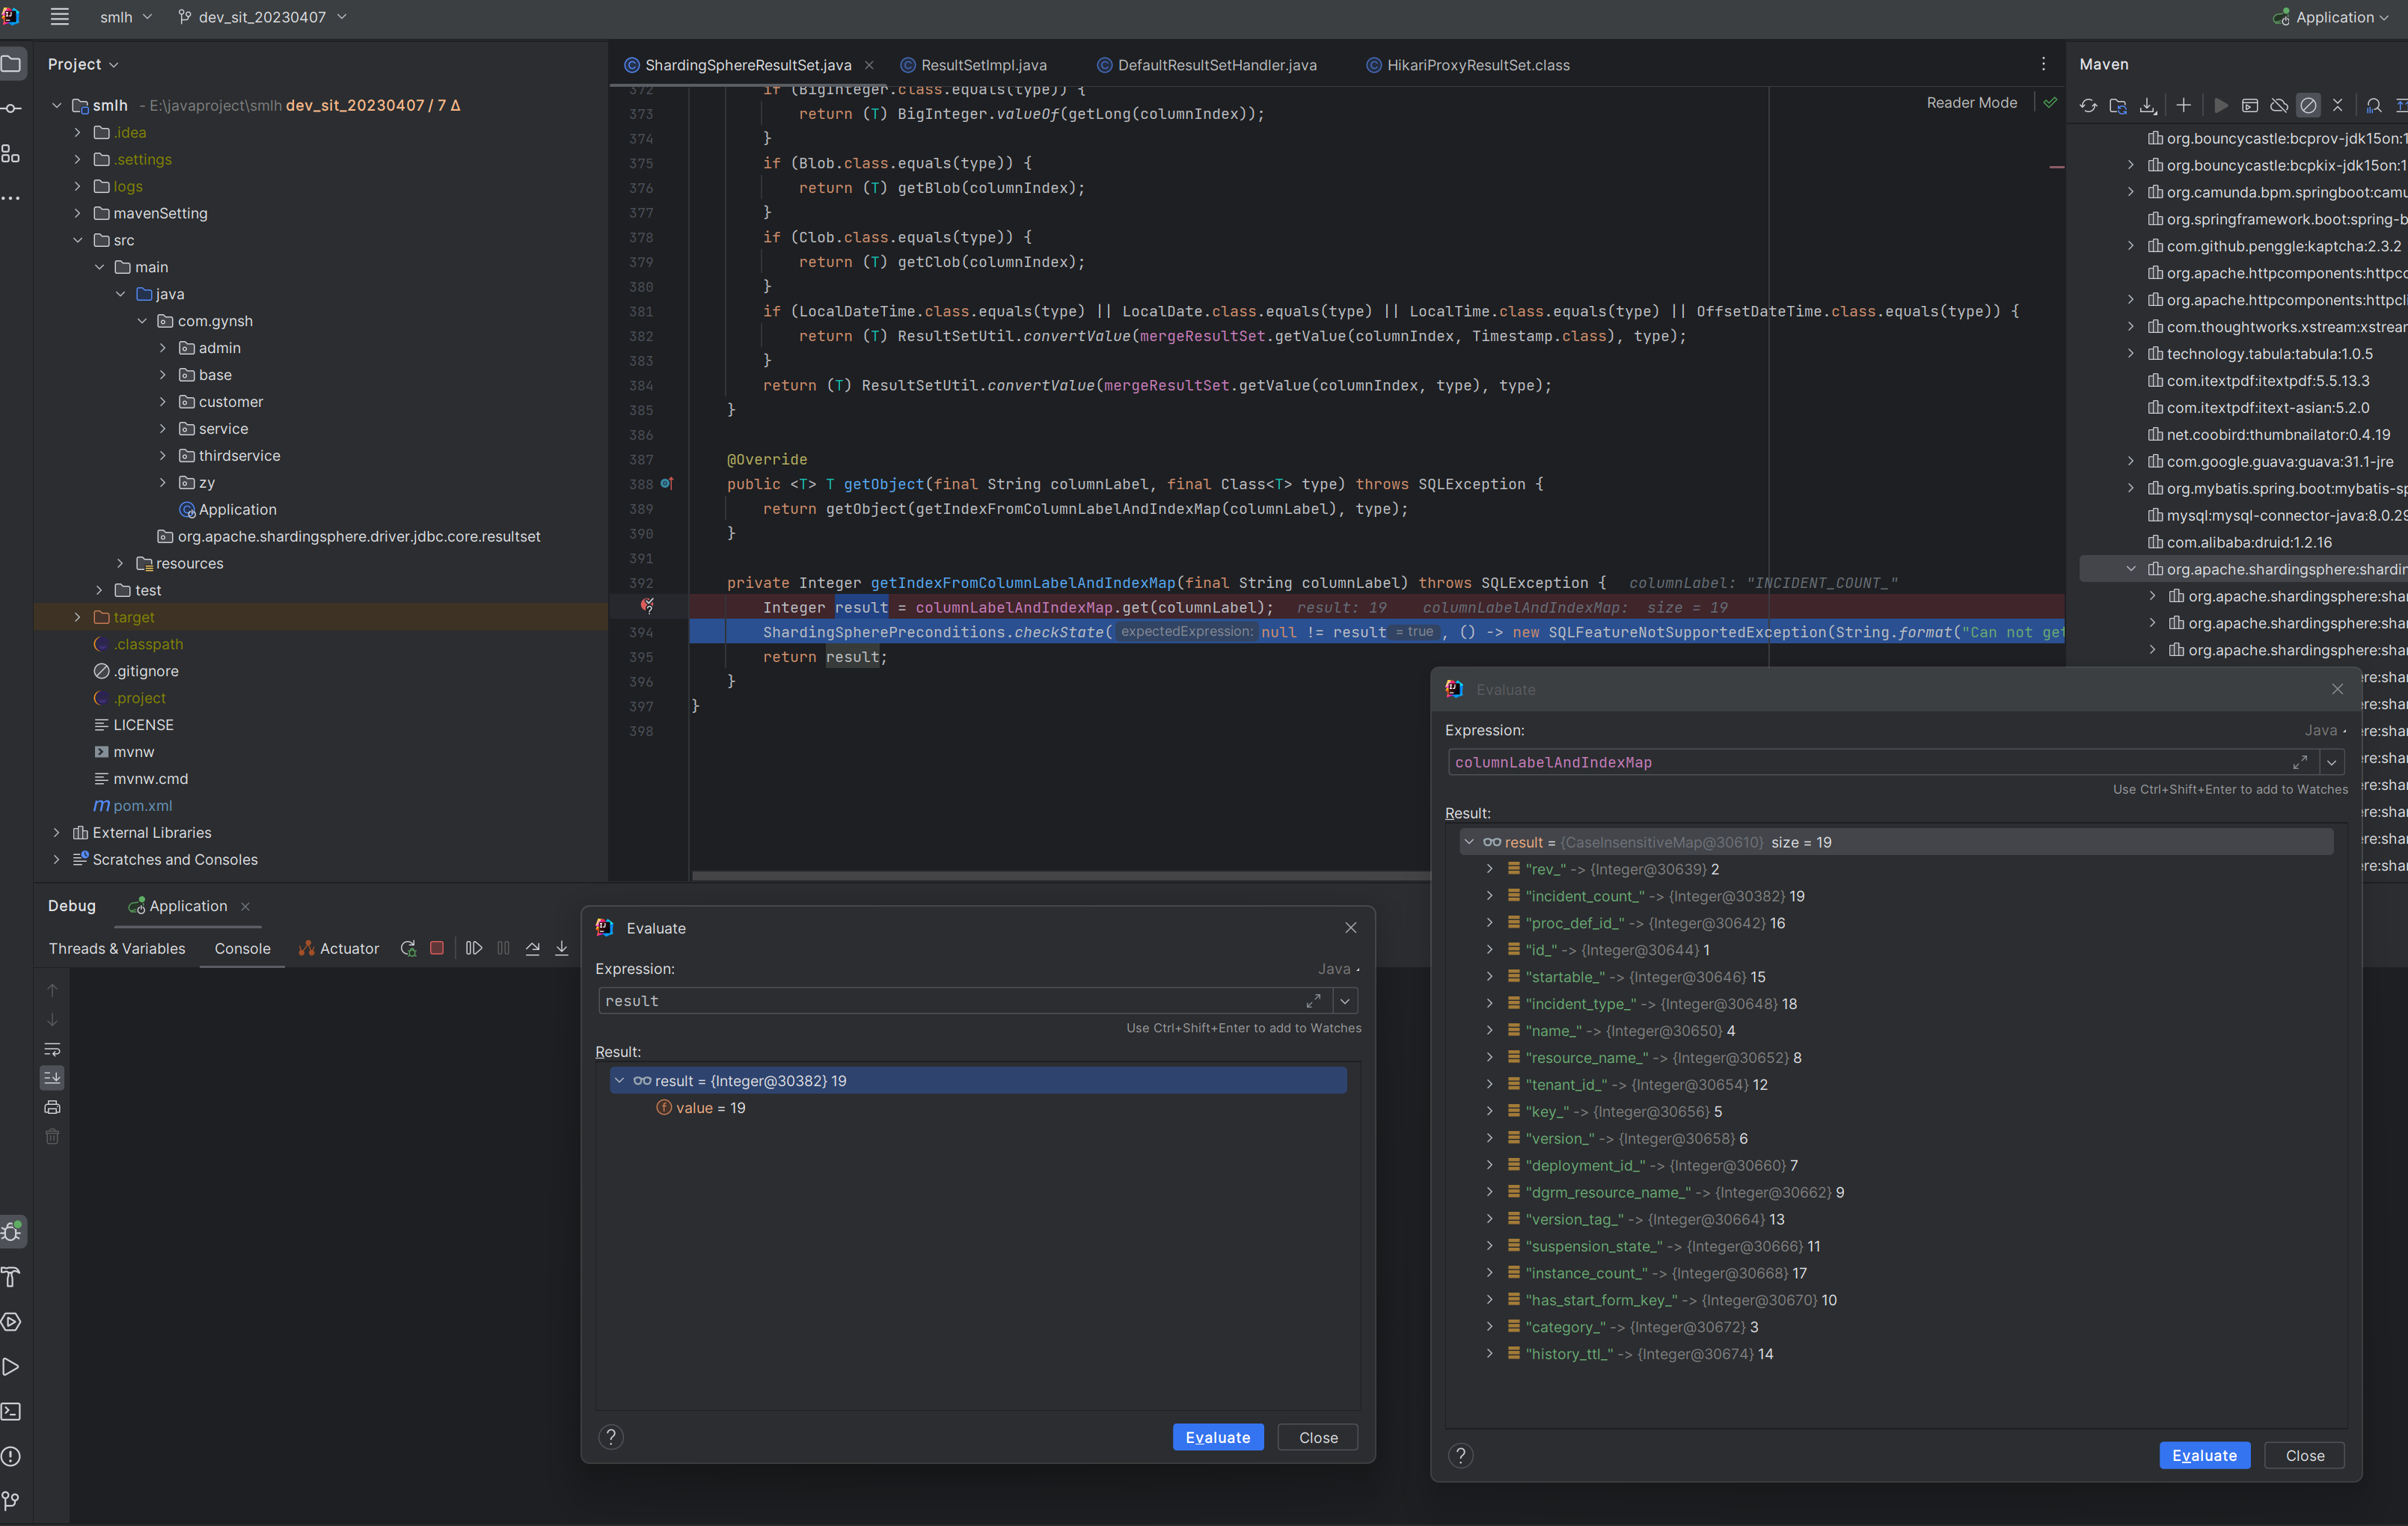This screenshot has height=1526, width=2408.
Task: Expand the "incident_count_" map entry
Action: pos(1489,896)
